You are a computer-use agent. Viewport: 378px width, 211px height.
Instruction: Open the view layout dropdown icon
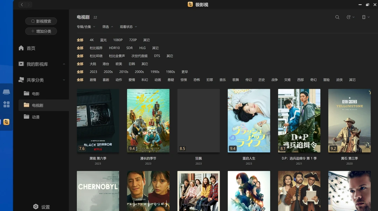(366, 17)
